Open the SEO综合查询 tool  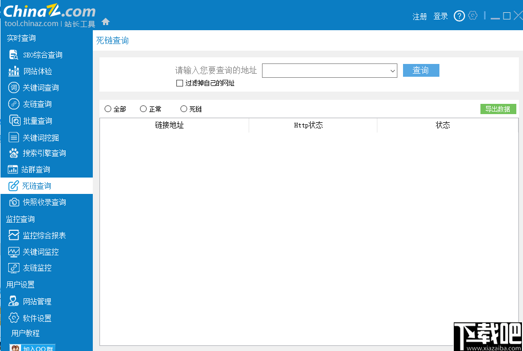(39, 54)
